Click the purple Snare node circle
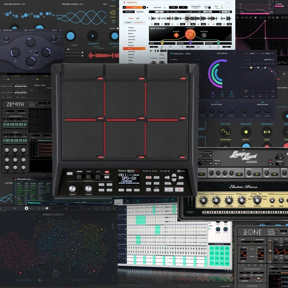Image resolution: width=288 pixels, height=288 pixels. click(x=190, y=43)
